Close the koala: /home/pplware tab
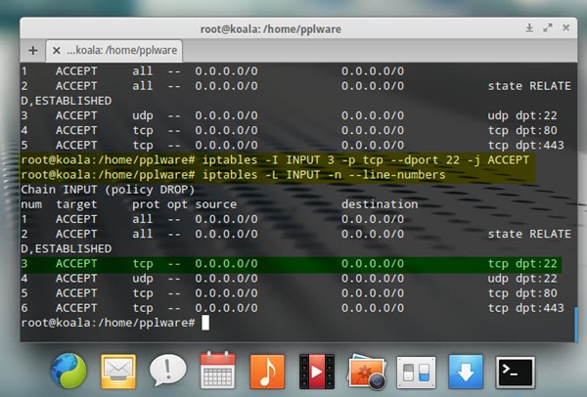This screenshot has height=397, width=587. [x=57, y=50]
